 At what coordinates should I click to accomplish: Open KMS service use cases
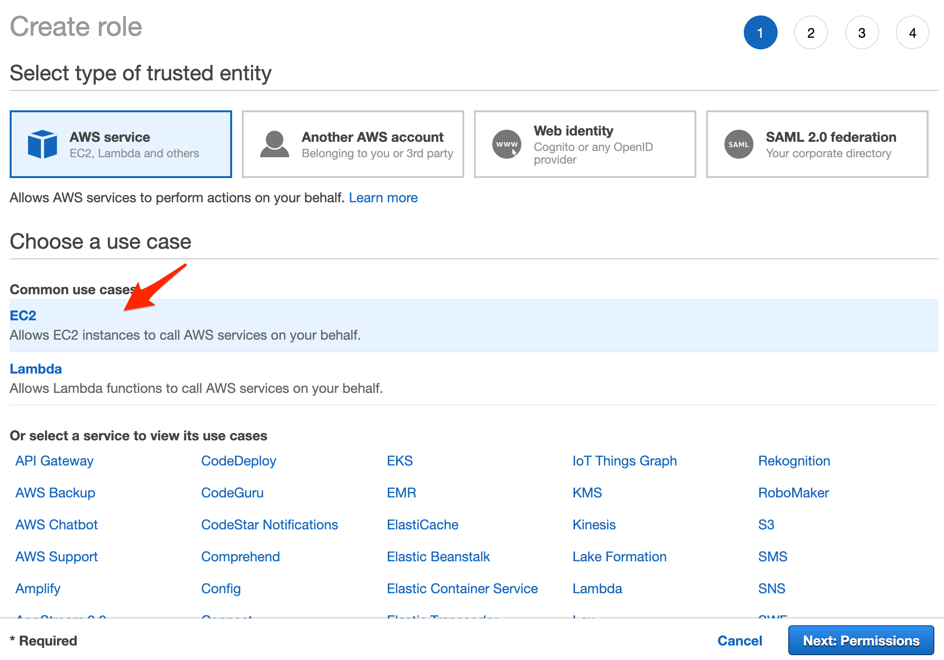pyautogui.click(x=588, y=493)
